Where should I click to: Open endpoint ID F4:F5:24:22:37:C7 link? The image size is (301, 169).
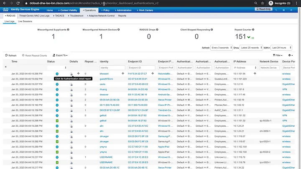pos(138,74)
